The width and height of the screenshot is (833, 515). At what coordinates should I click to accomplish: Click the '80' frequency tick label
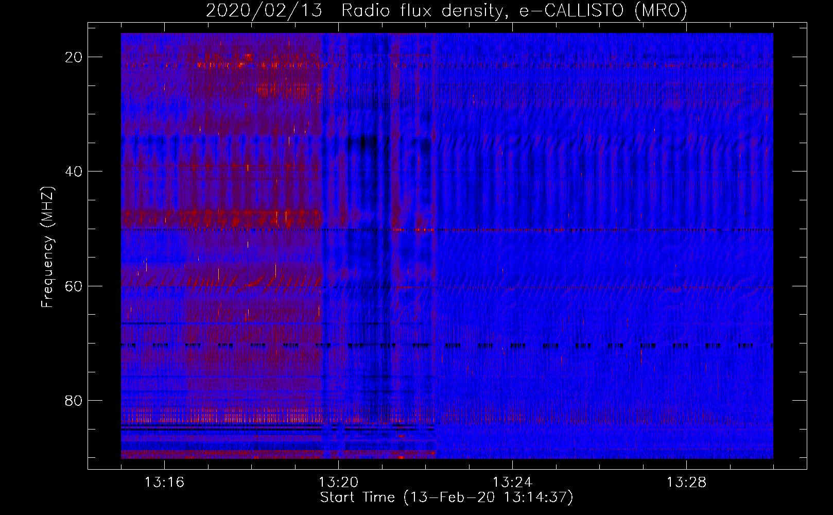[x=74, y=400]
